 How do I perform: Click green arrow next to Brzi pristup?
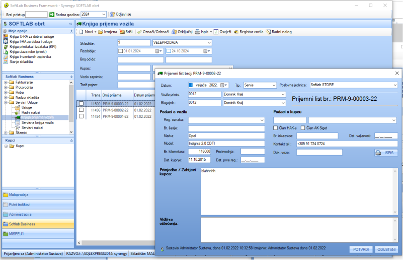(51, 15)
